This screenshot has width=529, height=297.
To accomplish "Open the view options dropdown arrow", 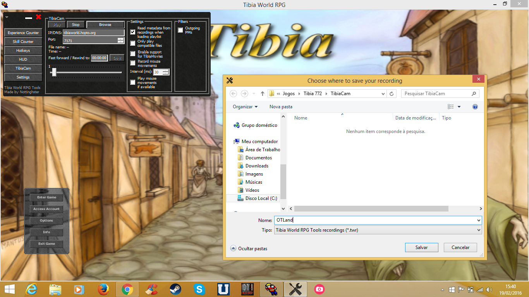I will tap(459, 107).
